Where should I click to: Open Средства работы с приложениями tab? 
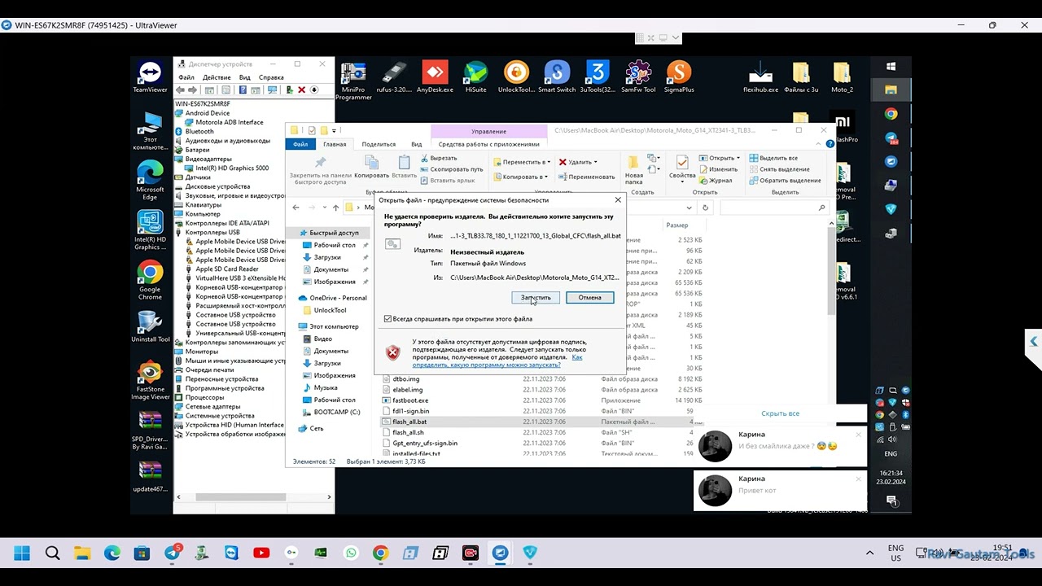[488, 144]
